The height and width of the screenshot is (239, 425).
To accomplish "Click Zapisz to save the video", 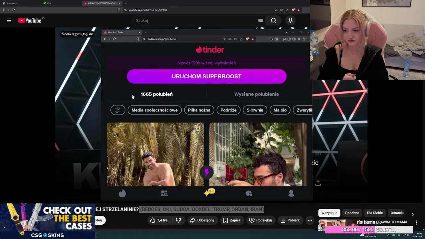I will pyautogui.click(x=232, y=220).
